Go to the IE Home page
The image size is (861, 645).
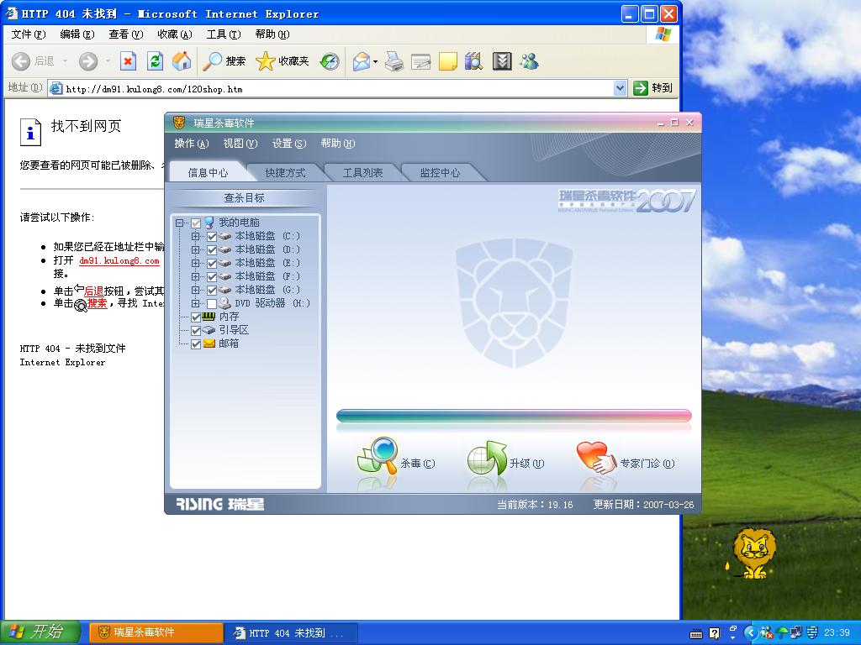point(182,60)
